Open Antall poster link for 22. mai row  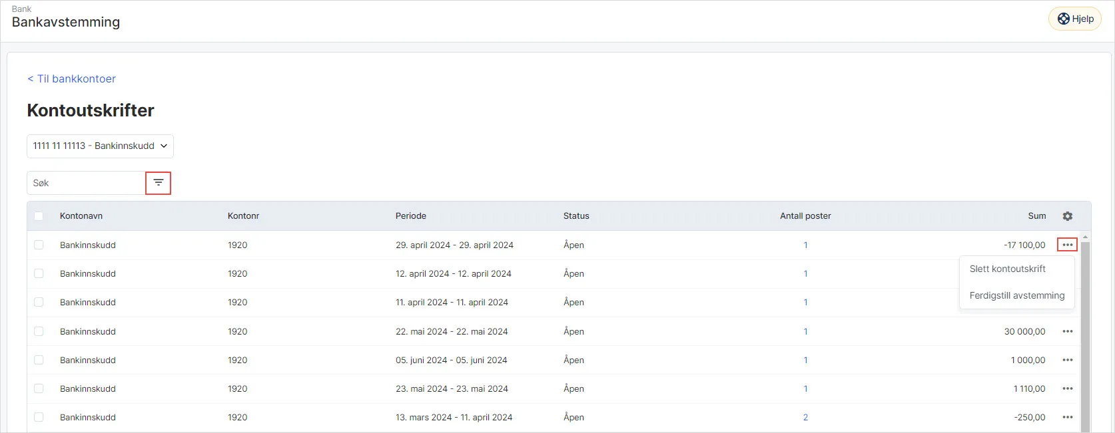(x=805, y=331)
